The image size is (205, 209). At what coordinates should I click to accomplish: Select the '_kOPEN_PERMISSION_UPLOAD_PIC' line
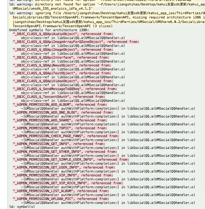coord(61,199)
